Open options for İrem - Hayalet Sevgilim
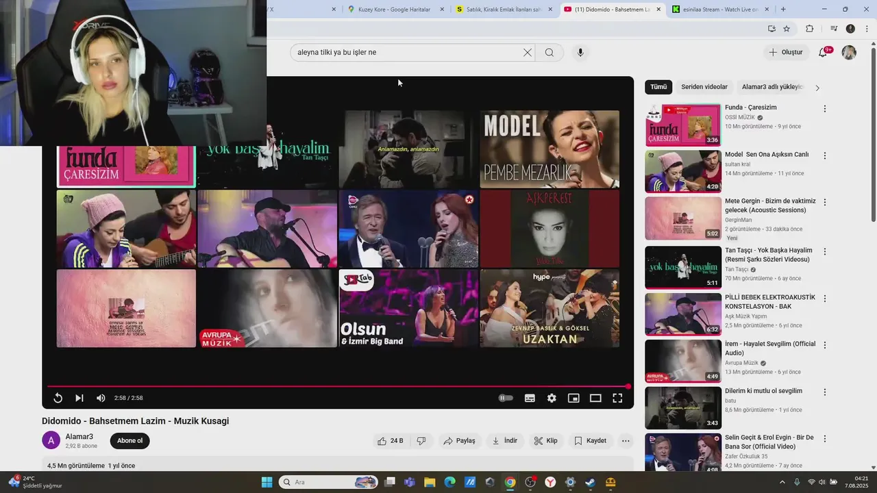 [x=825, y=346]
